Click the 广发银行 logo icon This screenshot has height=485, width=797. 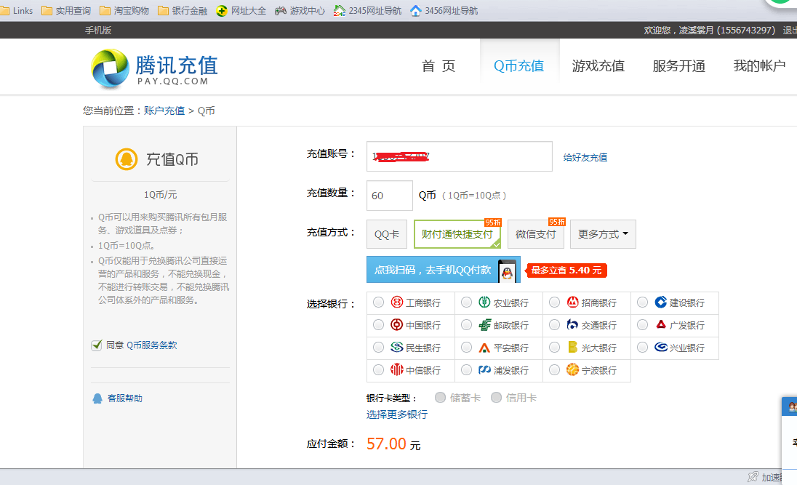[x=661, y=324]
